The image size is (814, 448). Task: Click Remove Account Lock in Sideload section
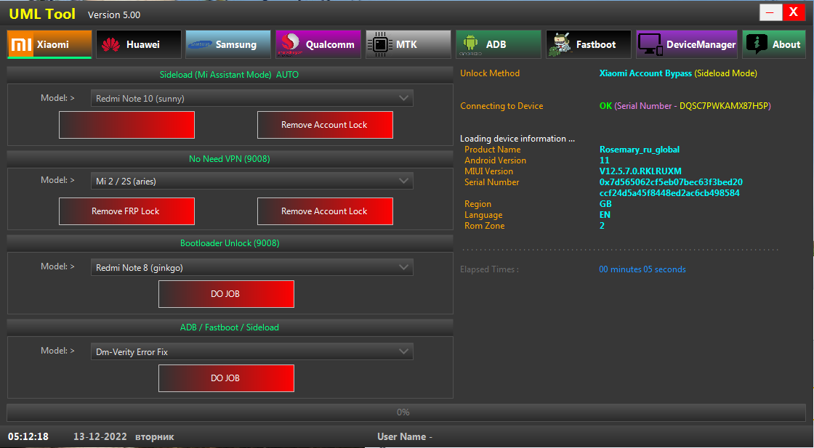(x=325, y=125)
